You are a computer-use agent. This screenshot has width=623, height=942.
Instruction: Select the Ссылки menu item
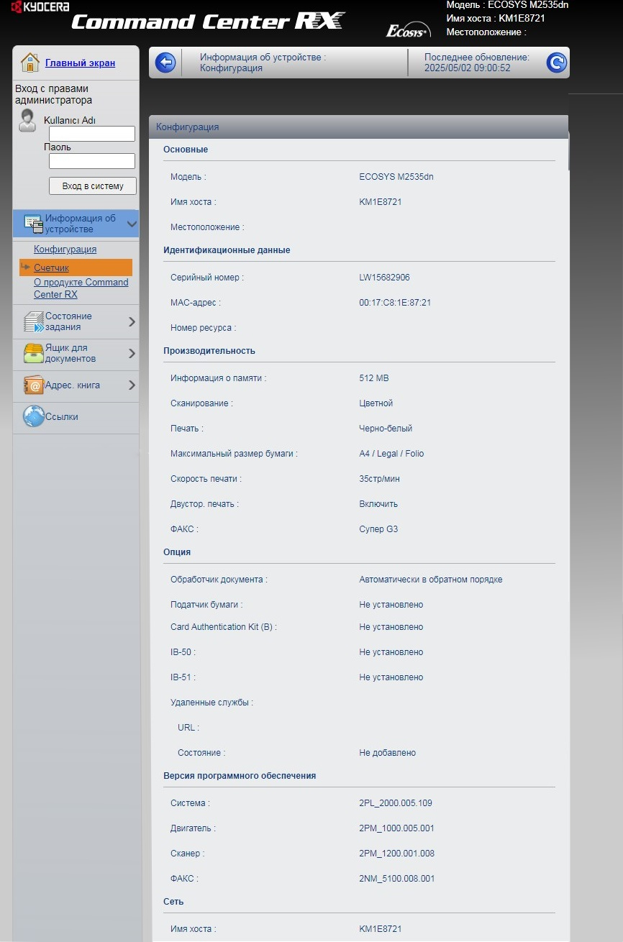(x=76, y=416)
